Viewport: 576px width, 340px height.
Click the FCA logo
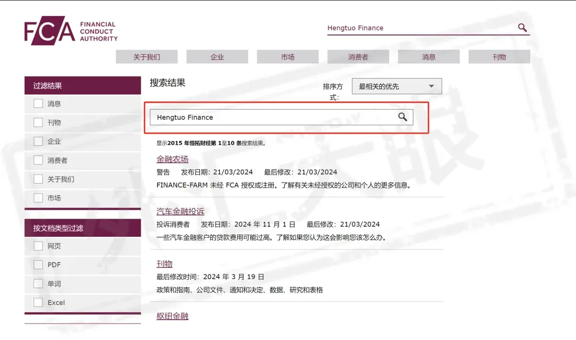(71, 30)
